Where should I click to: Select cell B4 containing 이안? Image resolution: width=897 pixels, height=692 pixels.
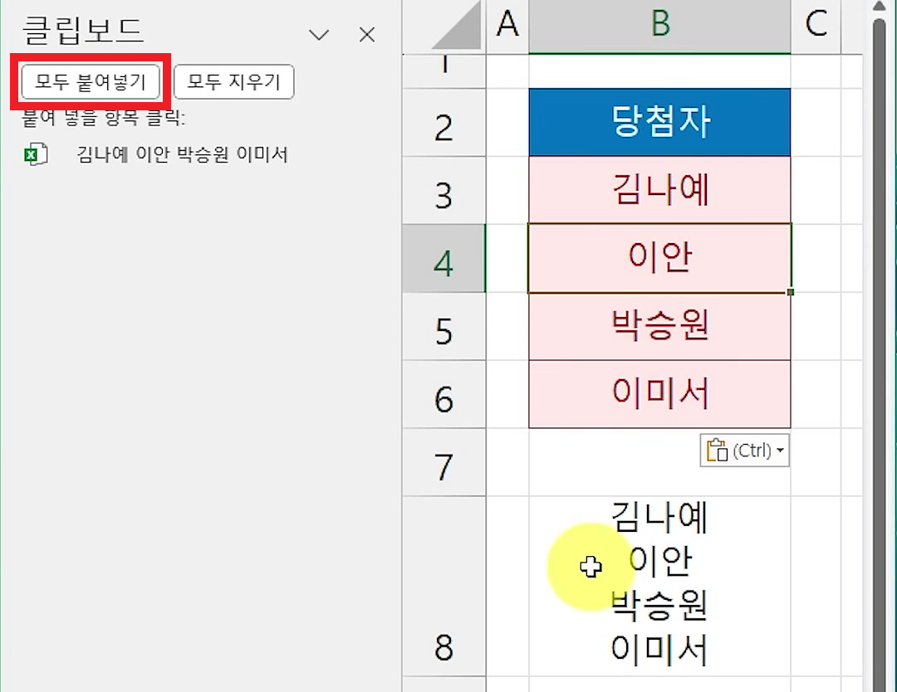[659, 258]
